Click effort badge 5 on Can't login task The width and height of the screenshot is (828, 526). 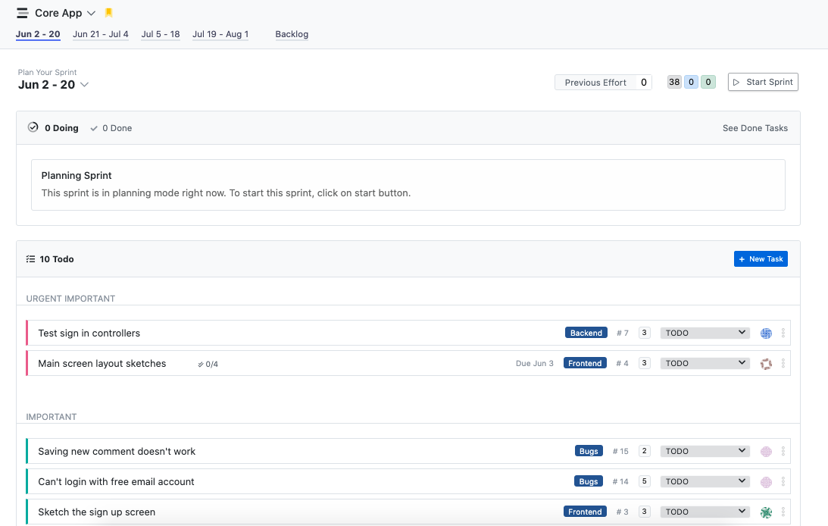click(x=644, y=481)
